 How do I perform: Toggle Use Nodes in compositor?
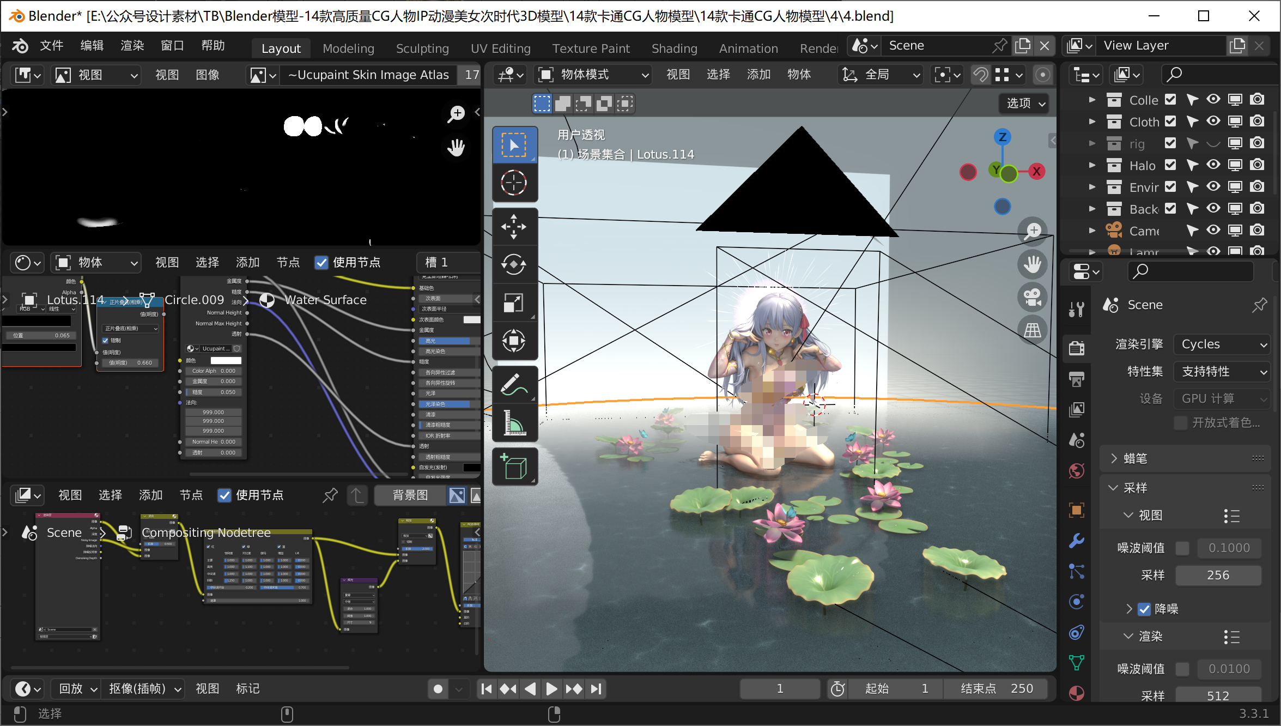pyautogui.click(x=224, y=495)
